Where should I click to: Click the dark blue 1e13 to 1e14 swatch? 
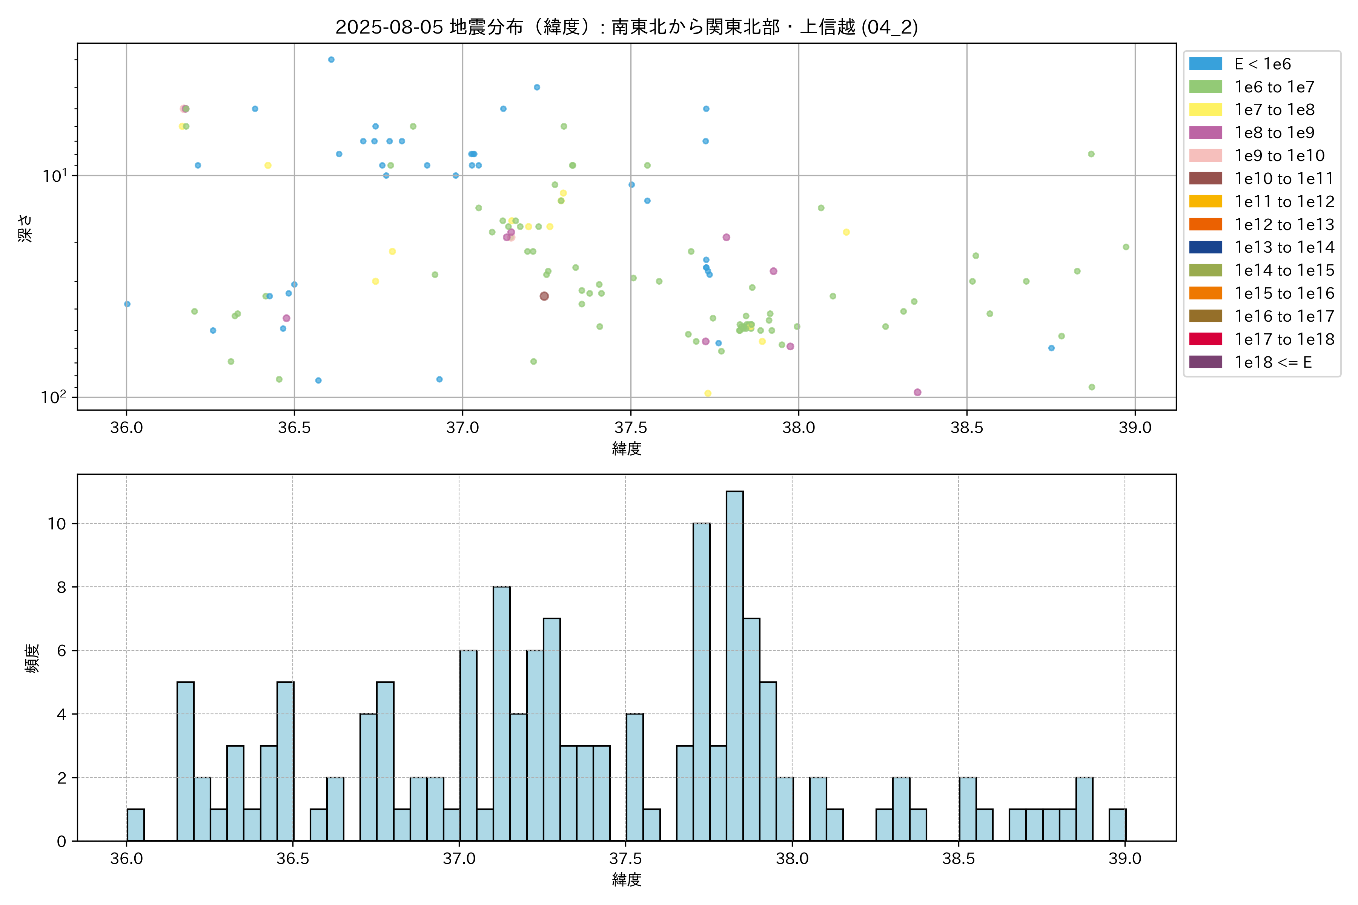(1205, 248)
